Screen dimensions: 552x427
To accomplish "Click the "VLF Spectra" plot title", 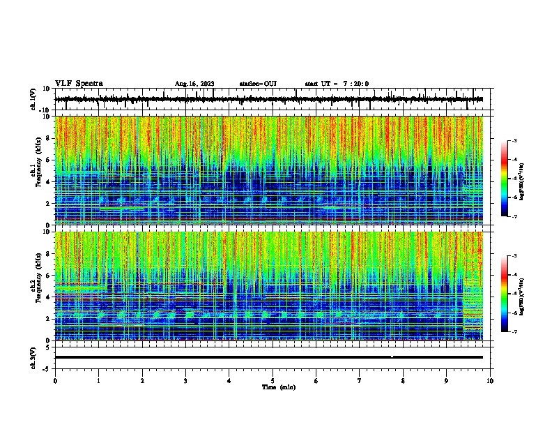I will tap(79, 84).
